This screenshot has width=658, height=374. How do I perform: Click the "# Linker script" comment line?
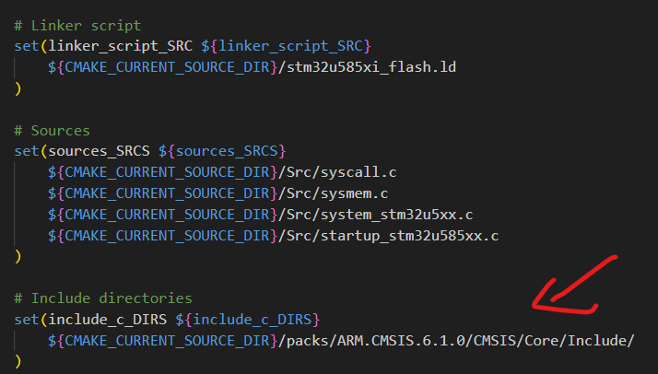click(x=77, y=25)
